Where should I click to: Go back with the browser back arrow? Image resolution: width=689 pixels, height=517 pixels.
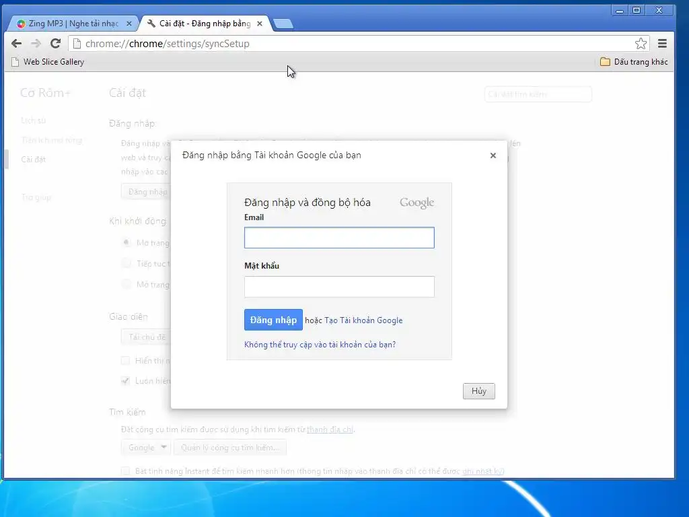16,44
